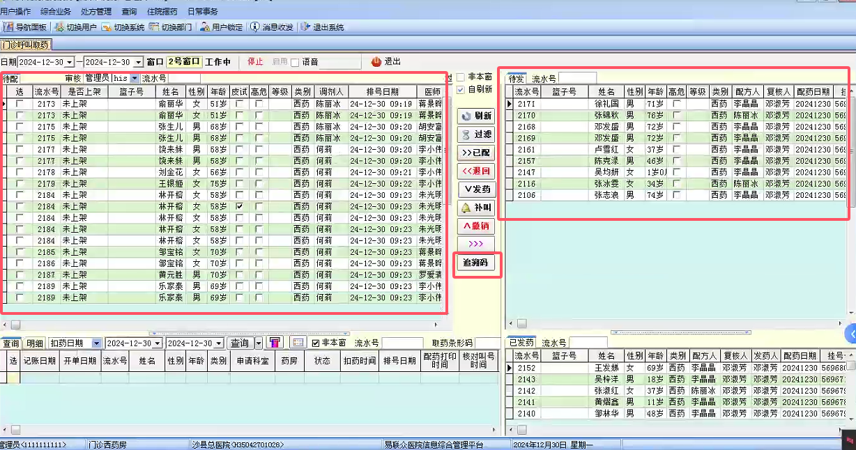The image size is (856, 450).
Task: Tick the 选 checkbox for row 2178 刘金花
Action: tap(20, 172)
